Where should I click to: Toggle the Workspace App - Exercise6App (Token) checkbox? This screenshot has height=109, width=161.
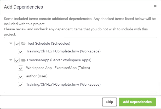21,68
